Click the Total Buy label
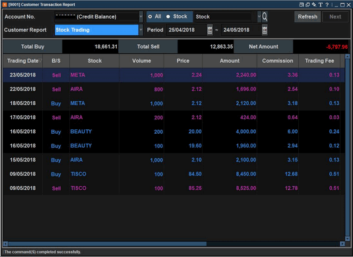Image resolution: width=353 pixels, height=257 pixels. (32, 47)
